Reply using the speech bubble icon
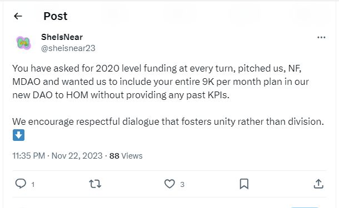 click(21, 184)
